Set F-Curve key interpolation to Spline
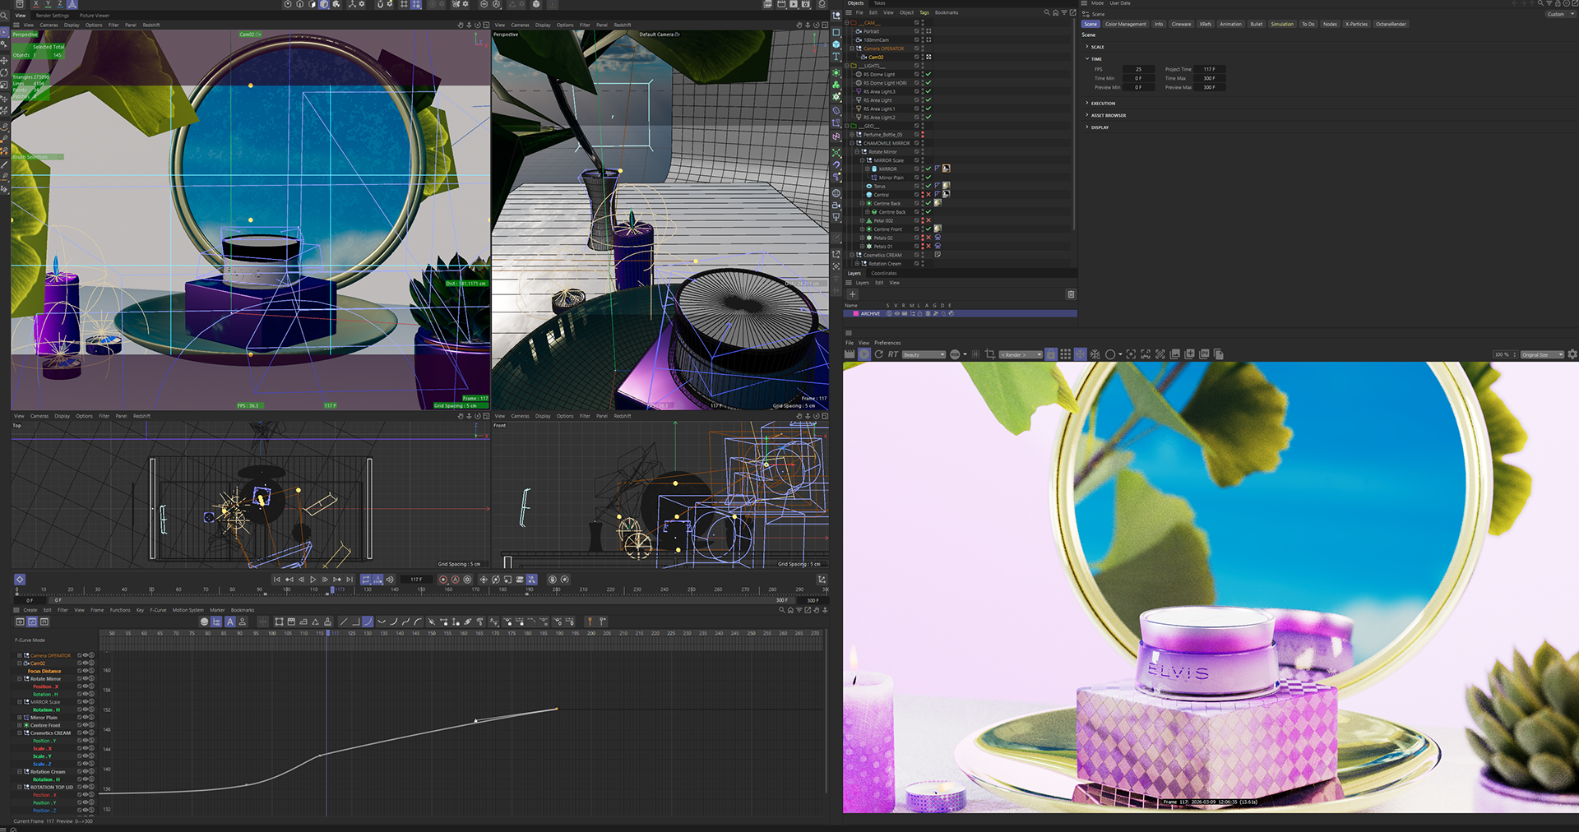 368,622
